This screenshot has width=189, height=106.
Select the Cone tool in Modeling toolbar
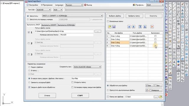pos(187,14)
